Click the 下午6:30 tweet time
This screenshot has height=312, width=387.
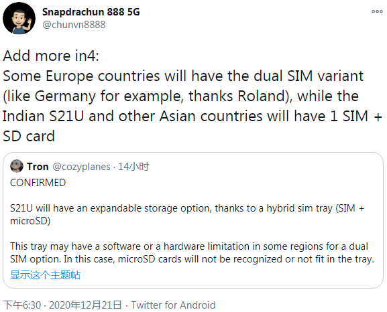21,305
